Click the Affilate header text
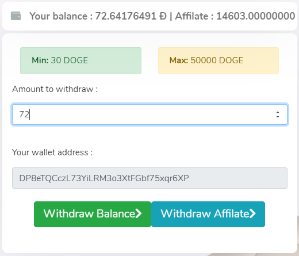Image resolution: width=299 pixels, height=256 pixels. [x=194, y=16]
